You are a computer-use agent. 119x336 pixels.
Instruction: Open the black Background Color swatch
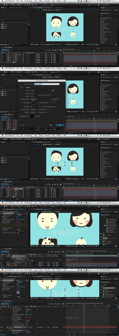[x=32, y=116]
